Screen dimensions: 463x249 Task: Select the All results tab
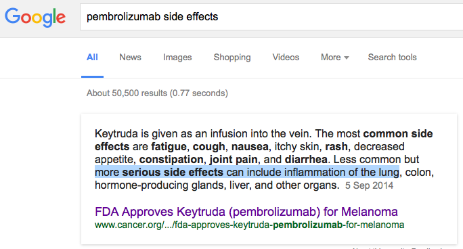point(92,58)
